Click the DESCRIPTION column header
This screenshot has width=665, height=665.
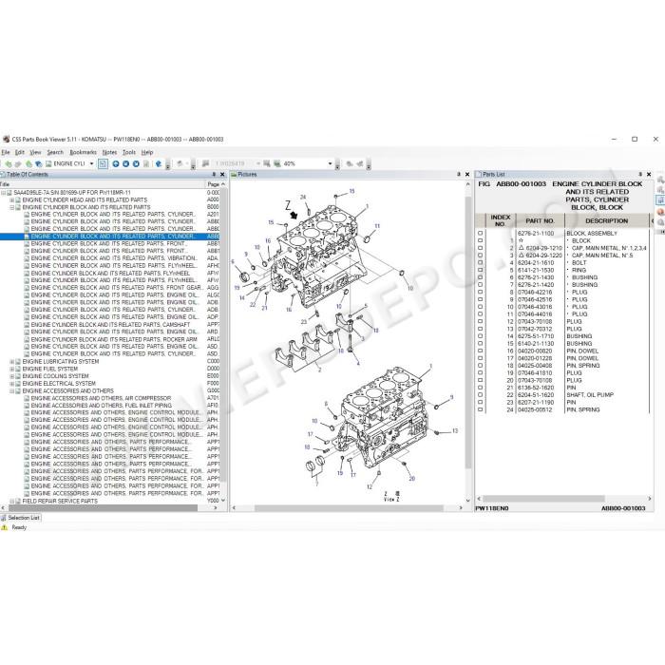[x=606, y=221]
